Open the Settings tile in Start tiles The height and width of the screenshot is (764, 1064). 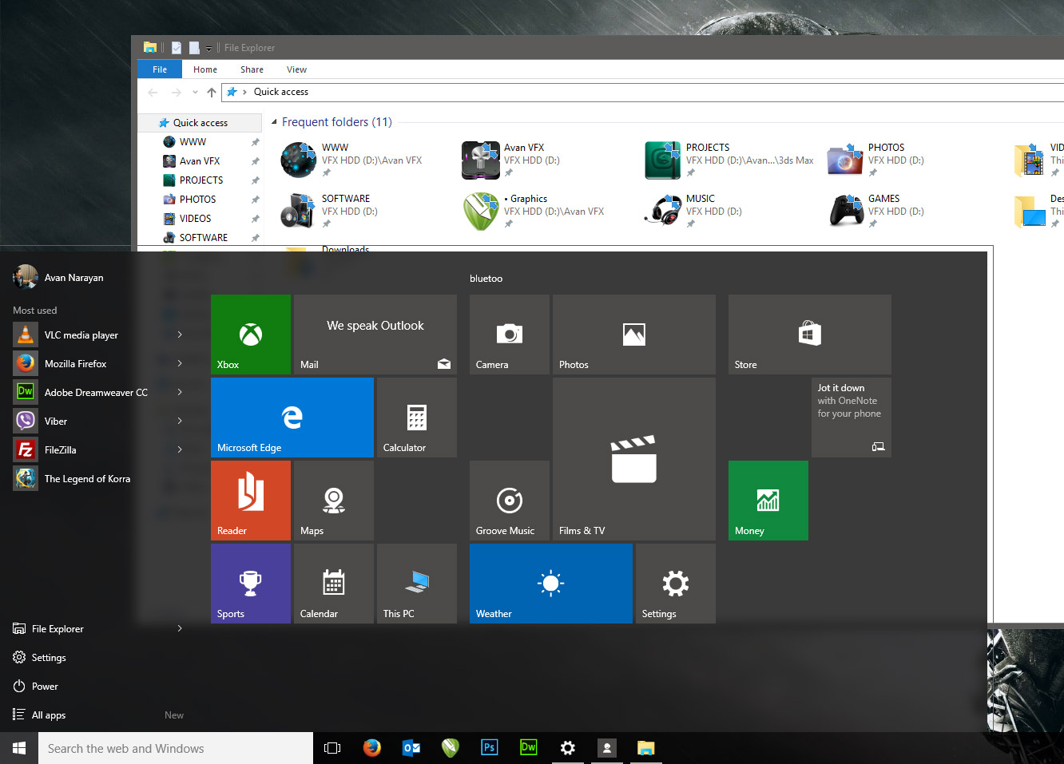[676, 584]
